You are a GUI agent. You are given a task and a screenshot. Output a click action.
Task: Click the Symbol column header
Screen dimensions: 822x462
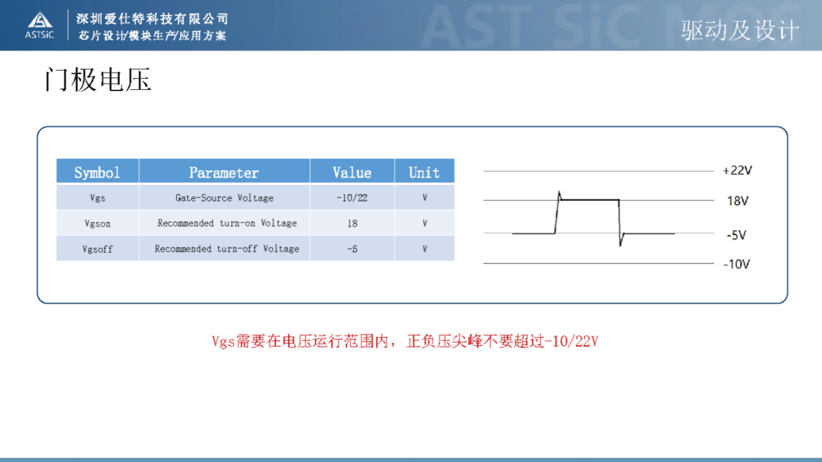[x=97, y=172]
